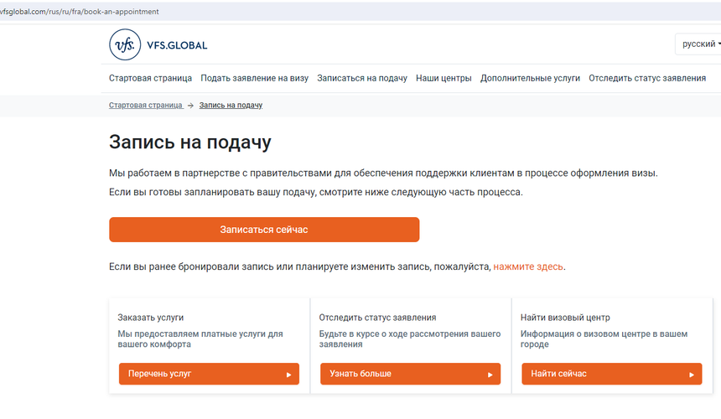Open the русский language dropdown
721x419 pixels.
pyautogui.click(x=698, y=44)
